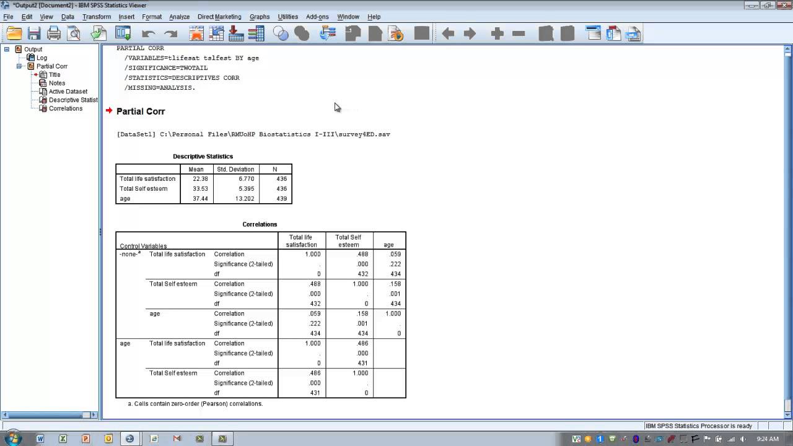Click the Control Variables header cell
This screenshot has width=793, height=446.
pyautogui.click(x=143, y=246)
